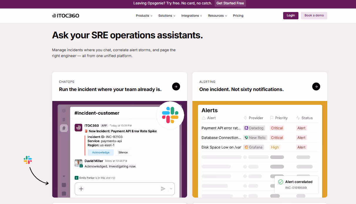
Task: Click the Alert column warning icon
Action: point(204,118)
